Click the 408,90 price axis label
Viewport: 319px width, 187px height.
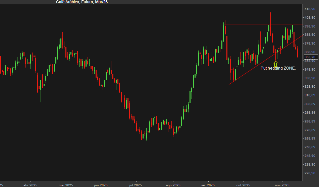310,18
